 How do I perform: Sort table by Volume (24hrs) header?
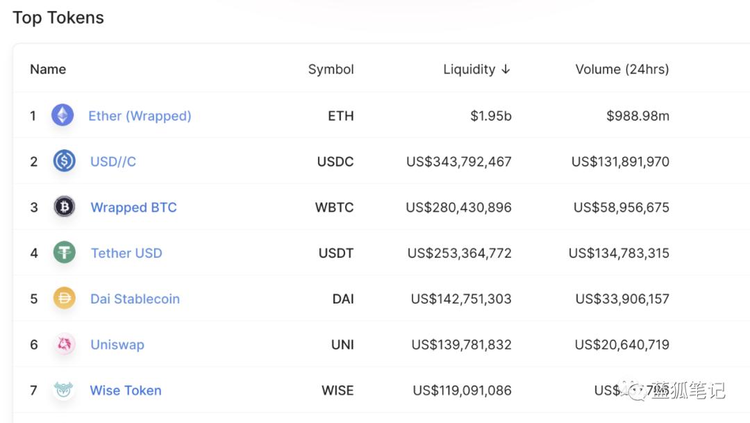(x=622, y=69)
